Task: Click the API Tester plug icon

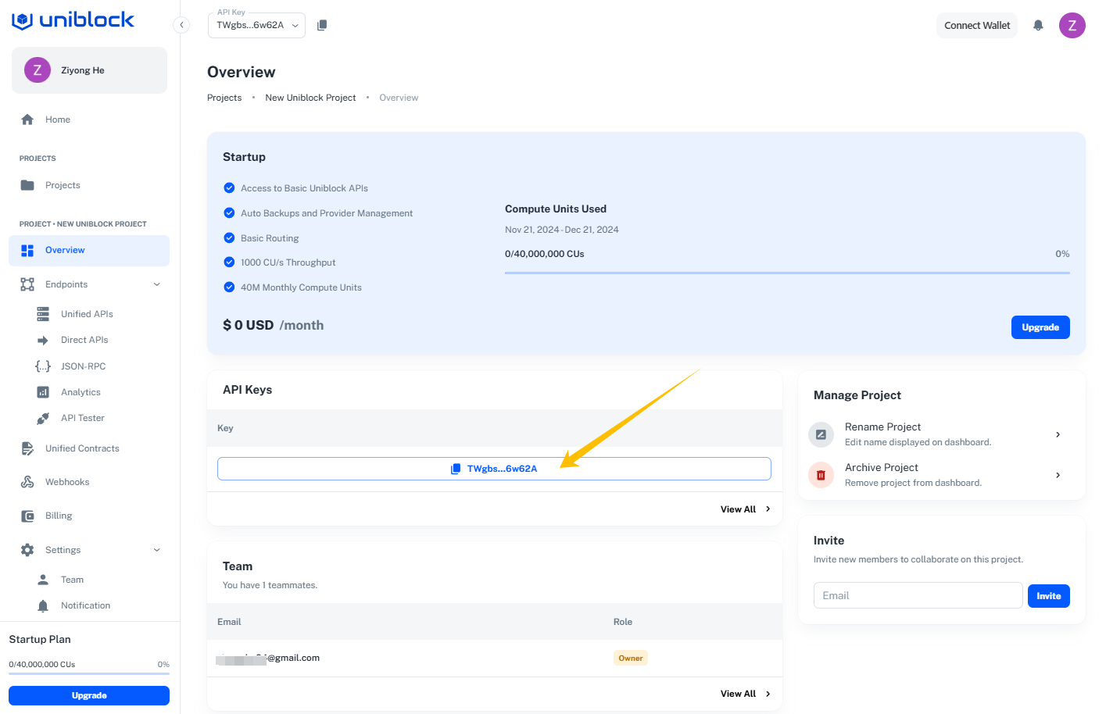Action: 43,419
